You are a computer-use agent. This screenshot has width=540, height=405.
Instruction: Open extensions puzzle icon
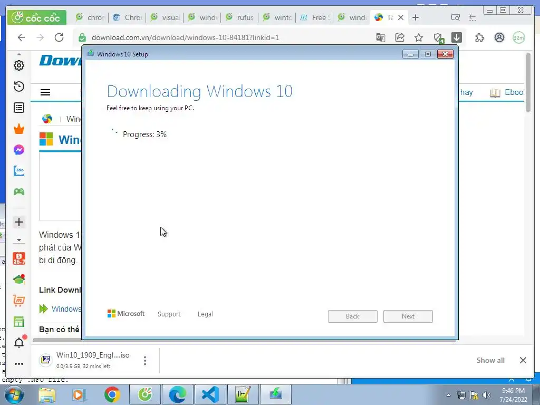479,37
